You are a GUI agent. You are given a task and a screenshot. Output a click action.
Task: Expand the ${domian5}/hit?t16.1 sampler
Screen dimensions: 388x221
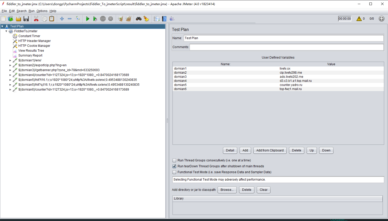tap(10, 80)
